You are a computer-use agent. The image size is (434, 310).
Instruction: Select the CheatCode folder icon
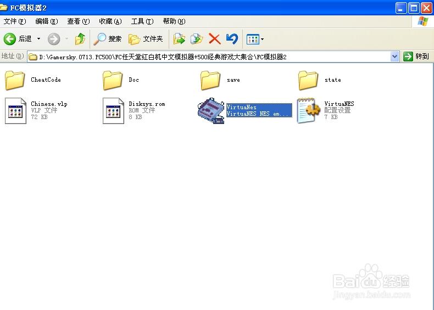[x=15, y=80]
